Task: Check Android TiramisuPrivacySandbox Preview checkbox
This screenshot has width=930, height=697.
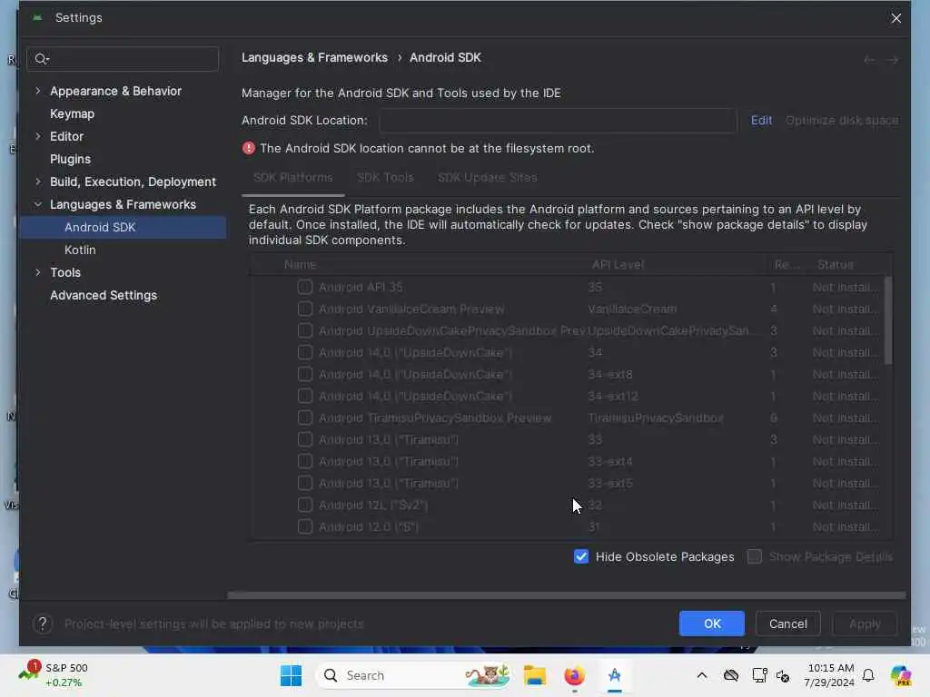Action: tap(305, 417)
